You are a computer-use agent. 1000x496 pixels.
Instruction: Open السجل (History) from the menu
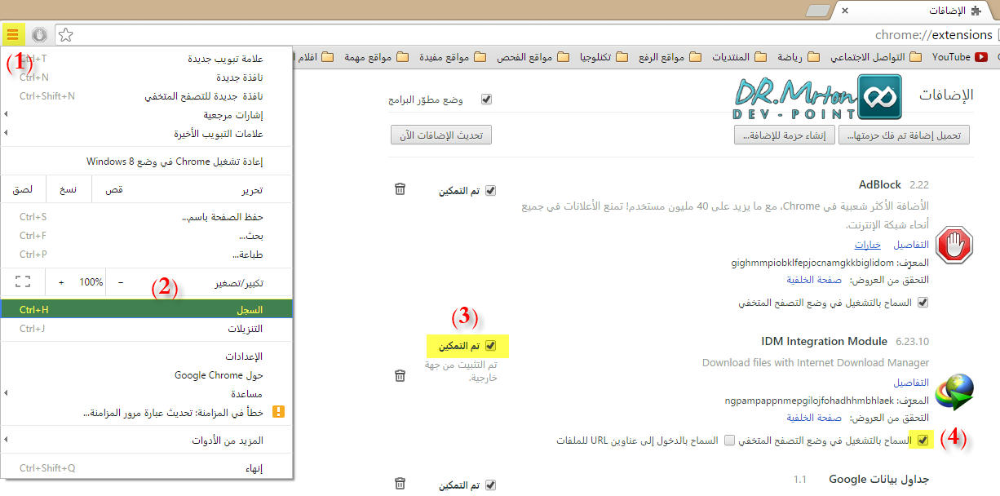[x=147, y=310]
